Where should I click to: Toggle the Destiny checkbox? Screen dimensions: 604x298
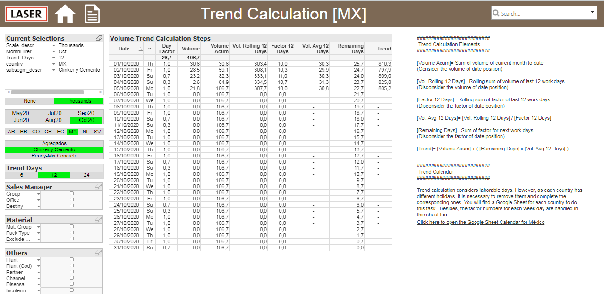coord(72,206)
